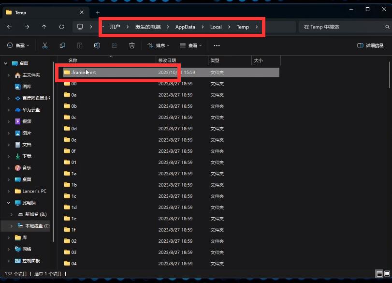Click the Paste icon in the toolbar
Screen dimensions: 392x283
[80, 45]
